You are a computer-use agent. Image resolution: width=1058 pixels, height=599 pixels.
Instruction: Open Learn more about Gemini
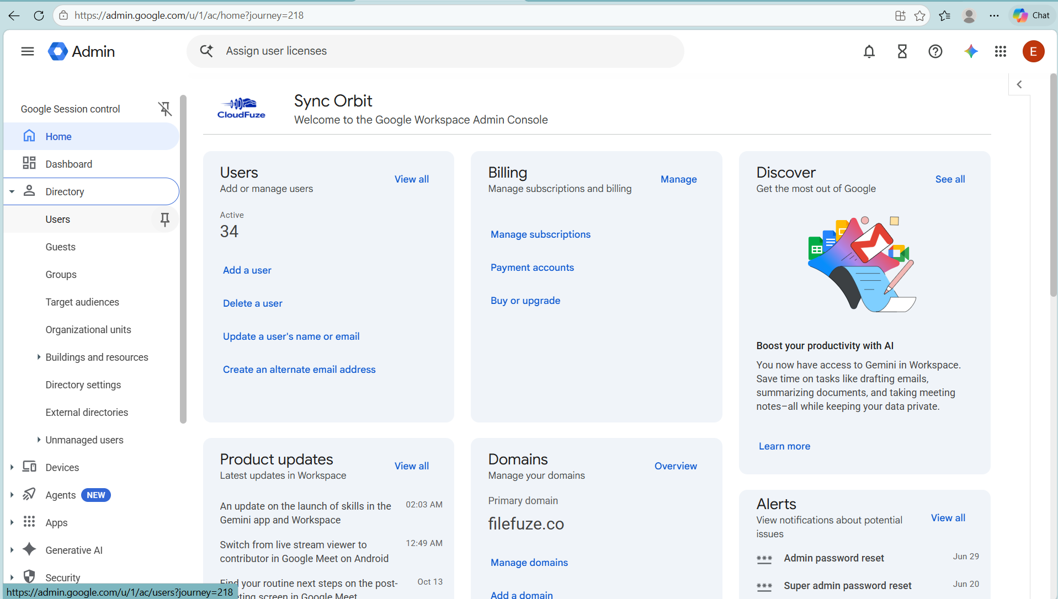pyautogui.click(x=784, y=446)
